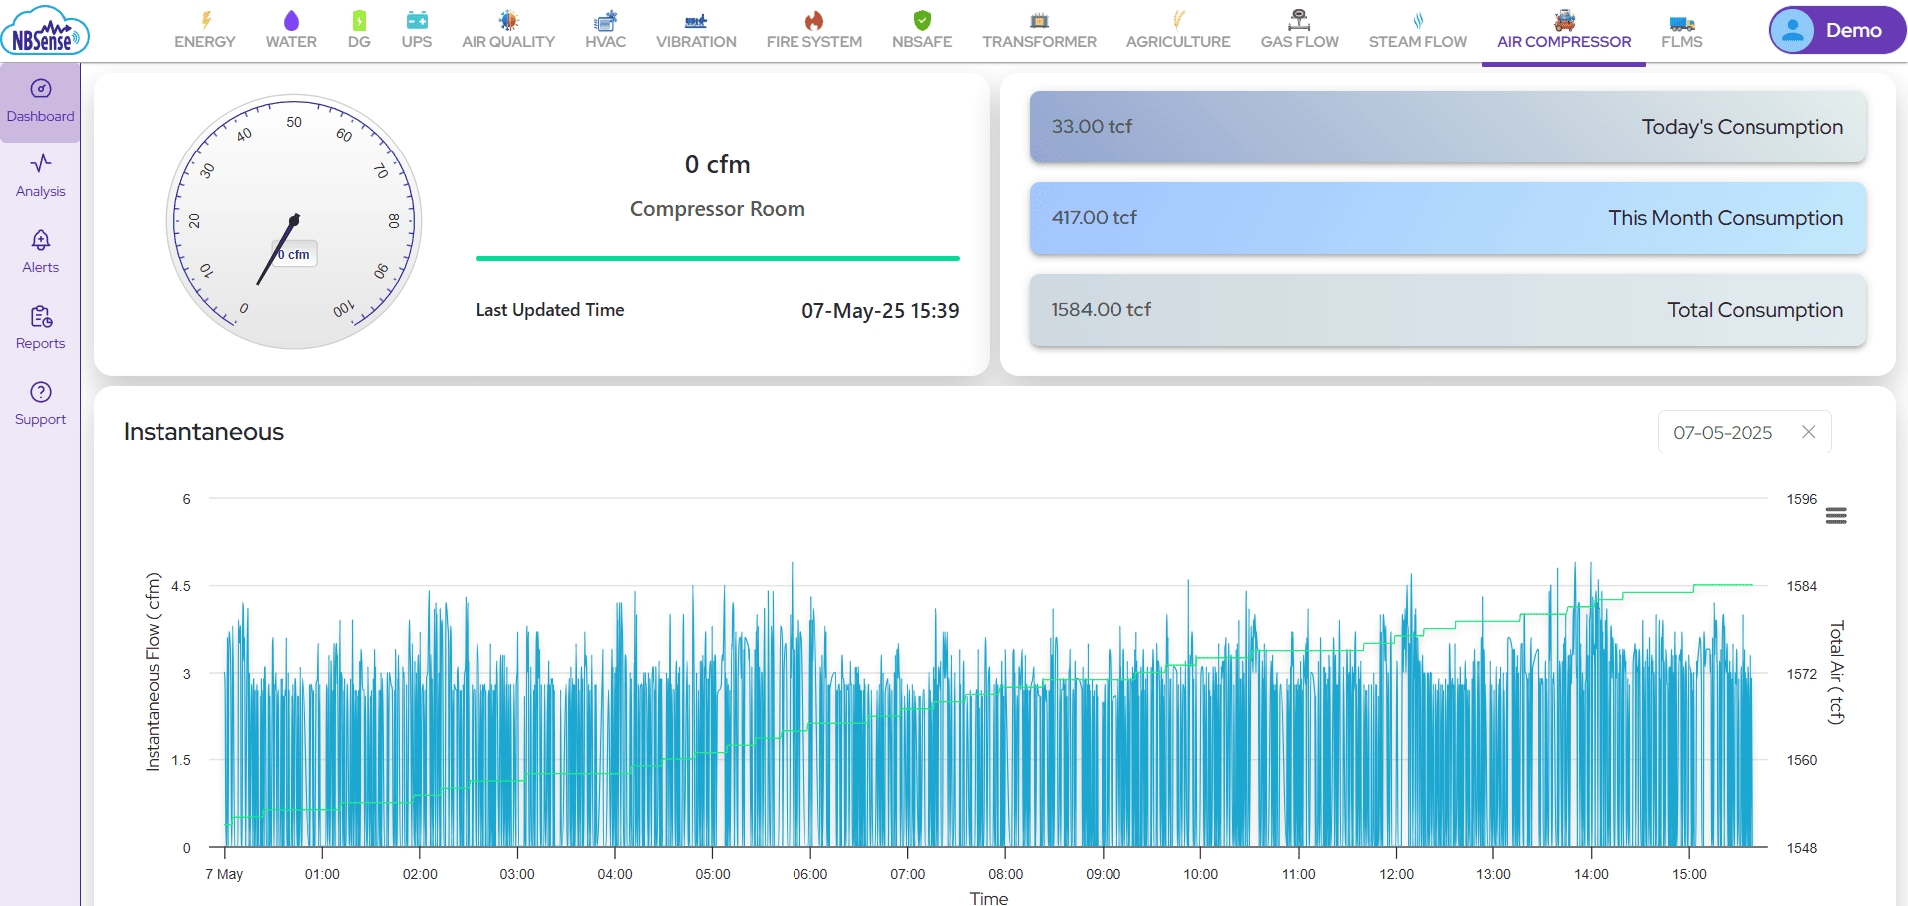
Task: Open the Water droplet icon
Action: 291,20
